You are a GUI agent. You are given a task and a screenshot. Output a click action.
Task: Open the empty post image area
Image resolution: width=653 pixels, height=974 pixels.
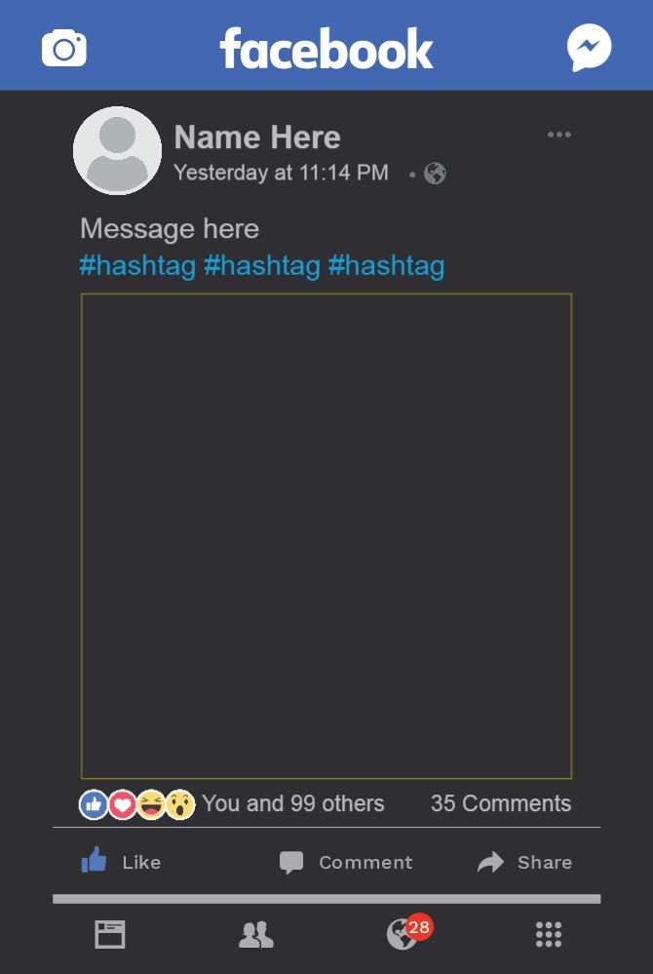point(326,536)
